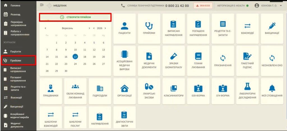Open the Лікарські засоби pills tile

(x=149, y=91)
